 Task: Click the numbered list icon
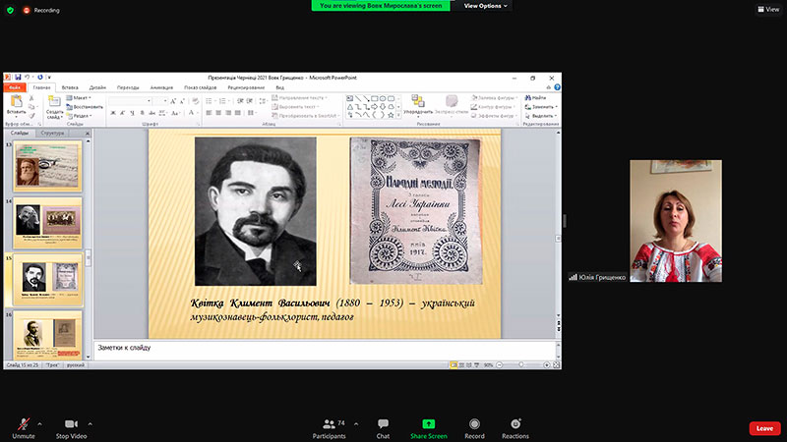(x=223, y=101)
